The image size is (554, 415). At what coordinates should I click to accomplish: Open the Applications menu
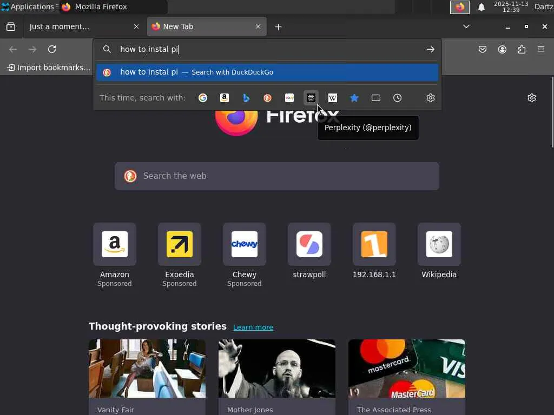coord(29,6)
